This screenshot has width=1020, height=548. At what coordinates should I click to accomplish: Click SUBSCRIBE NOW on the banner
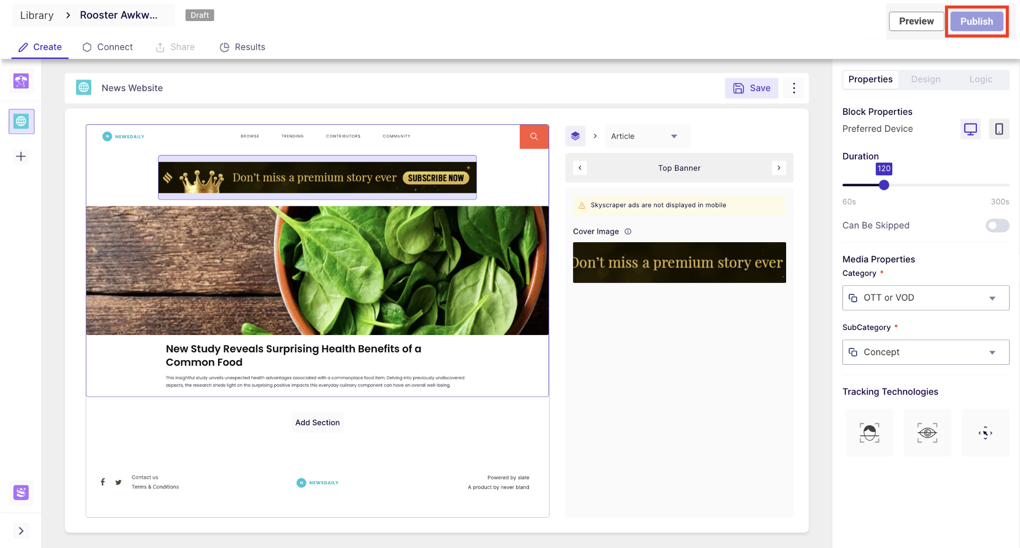point(436,178)
